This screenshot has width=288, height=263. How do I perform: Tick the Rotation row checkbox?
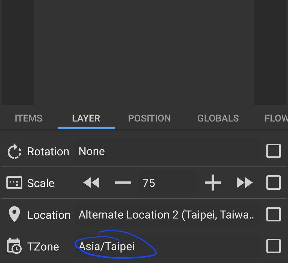click(x=274, y=151)
